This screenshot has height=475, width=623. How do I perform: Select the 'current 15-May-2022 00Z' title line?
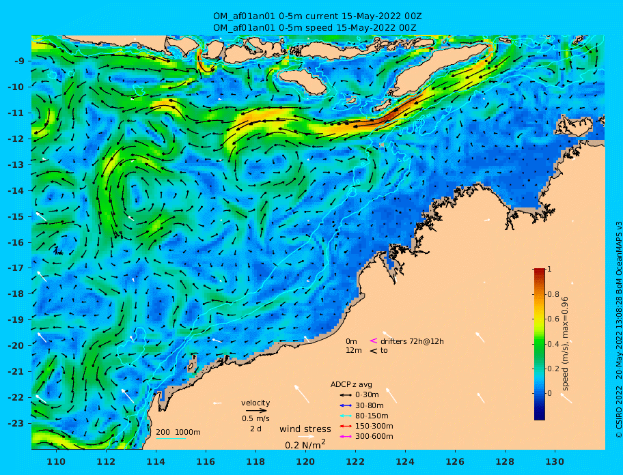pyautogui.click(x=317, y=16)
